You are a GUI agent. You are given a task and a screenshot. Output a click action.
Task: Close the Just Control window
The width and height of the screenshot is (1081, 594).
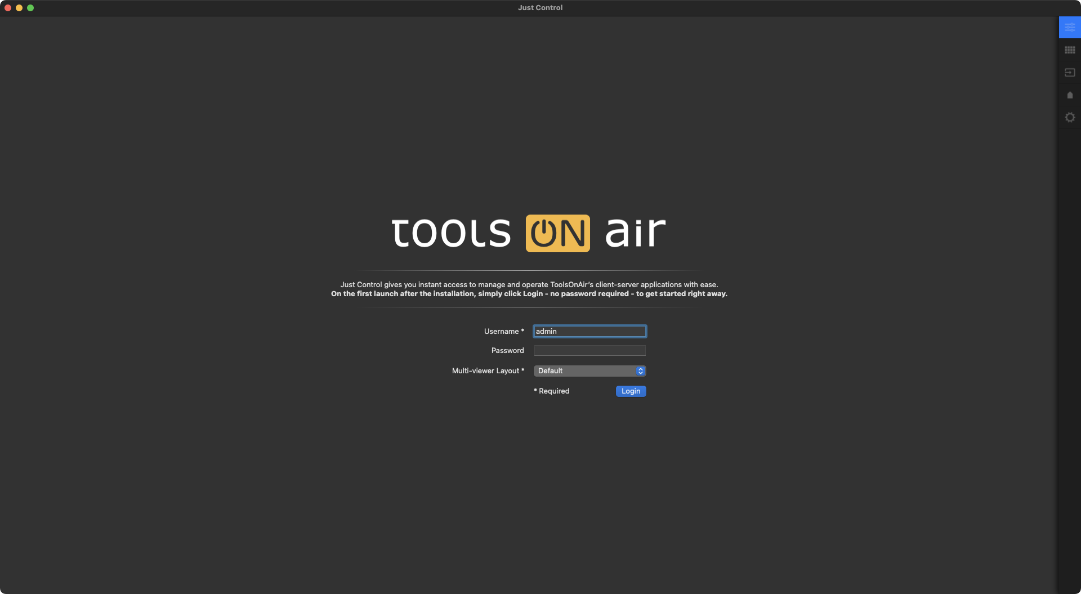pos(8,8)
